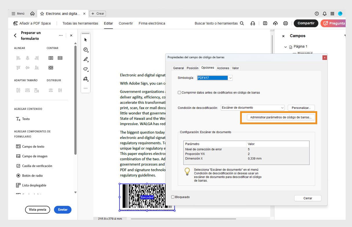Screen dimensions: 352x227
Task: Select the fill and sign pen tool
Action: coord(85,78)
